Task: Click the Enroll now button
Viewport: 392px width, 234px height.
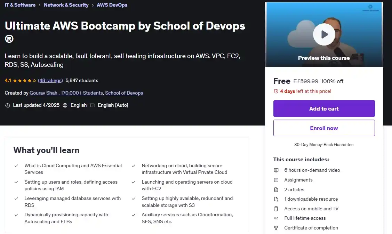Action: pyautogui.click(x=324, y=128)
